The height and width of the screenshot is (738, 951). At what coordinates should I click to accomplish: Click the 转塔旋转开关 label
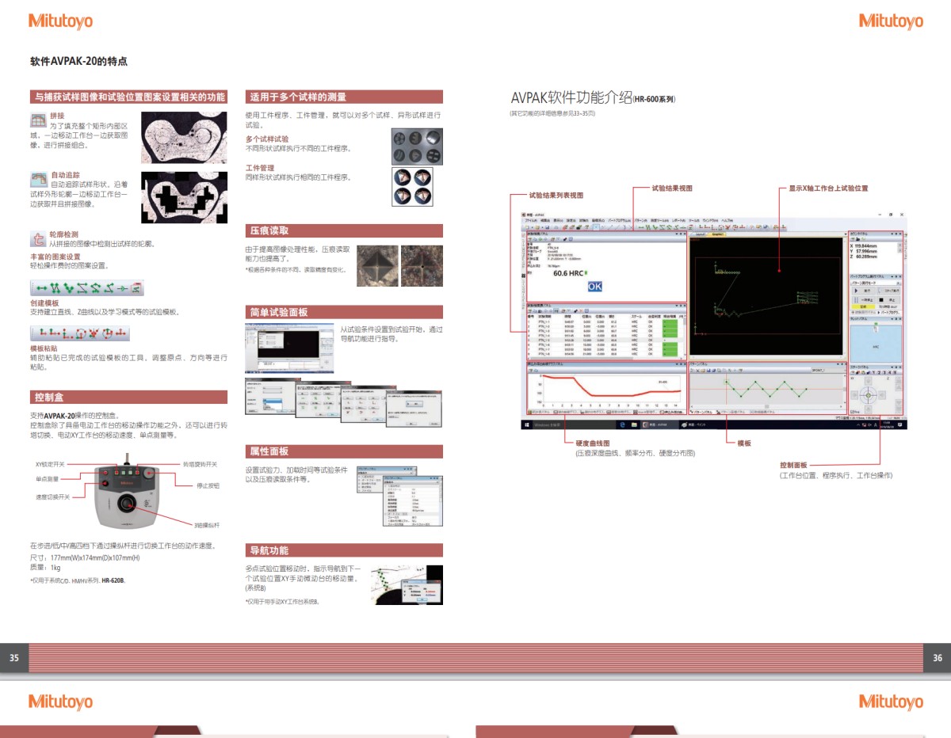click(x=200, y=465)
